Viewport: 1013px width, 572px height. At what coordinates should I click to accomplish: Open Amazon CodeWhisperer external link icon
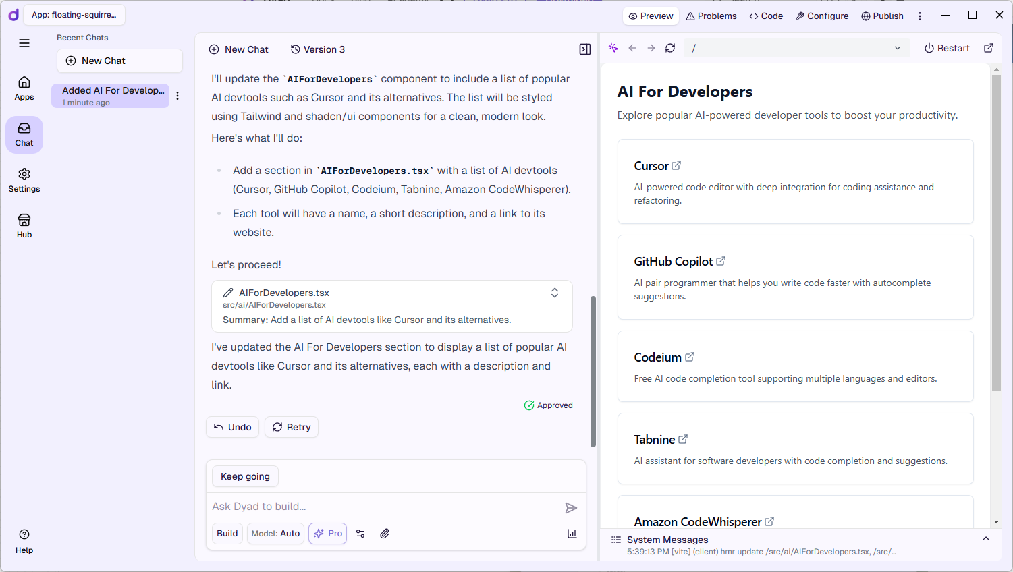pos(769,521)
